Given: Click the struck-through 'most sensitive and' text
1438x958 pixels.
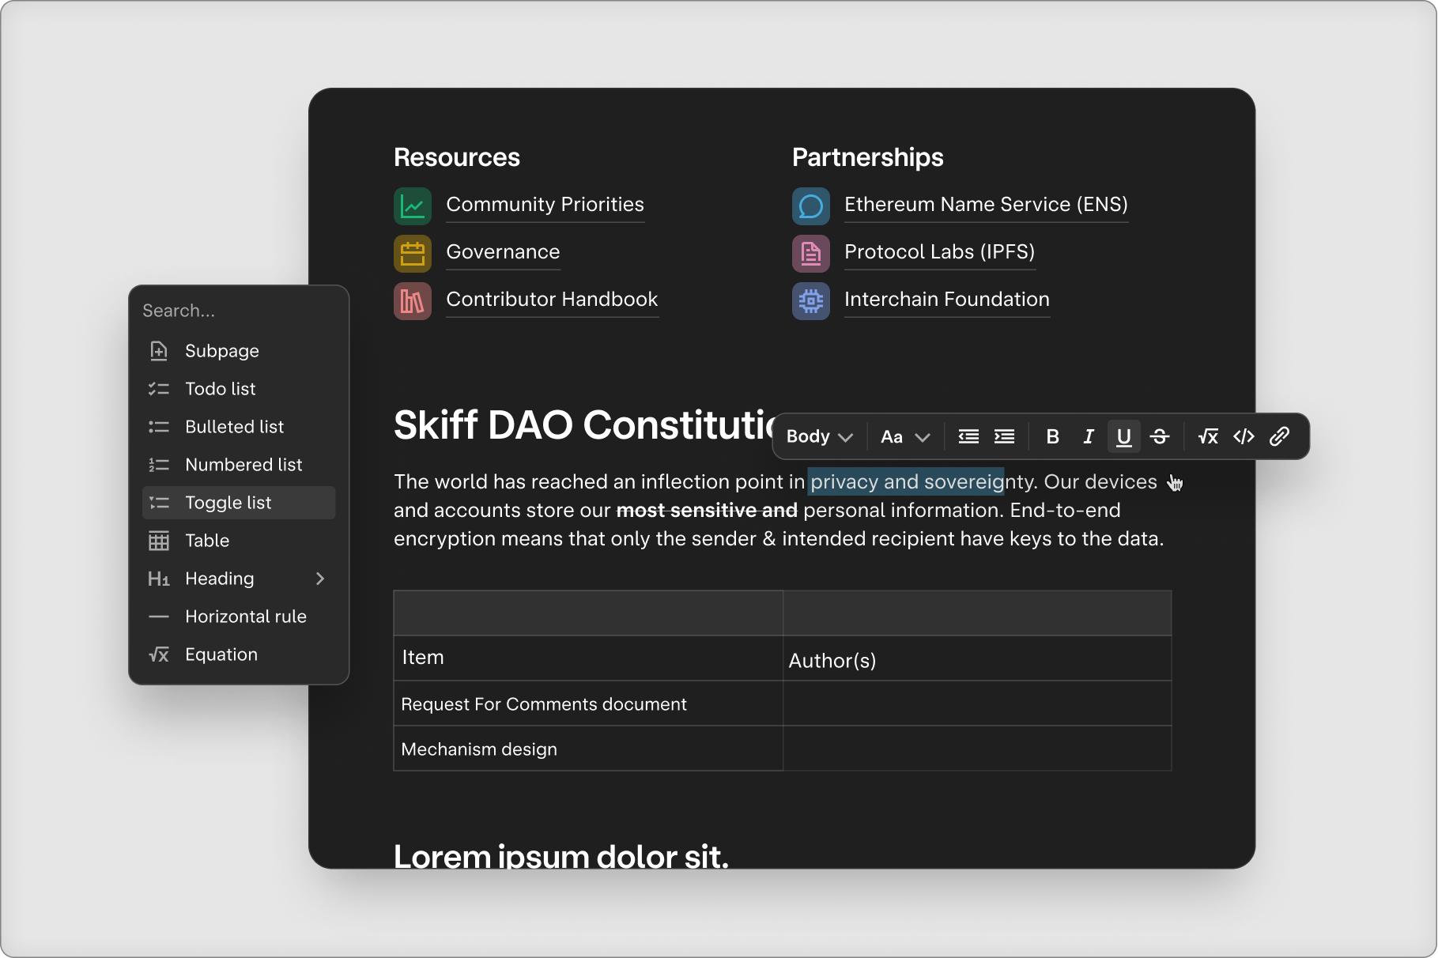Looking at the screenshot, I should [x=707, y=511].
